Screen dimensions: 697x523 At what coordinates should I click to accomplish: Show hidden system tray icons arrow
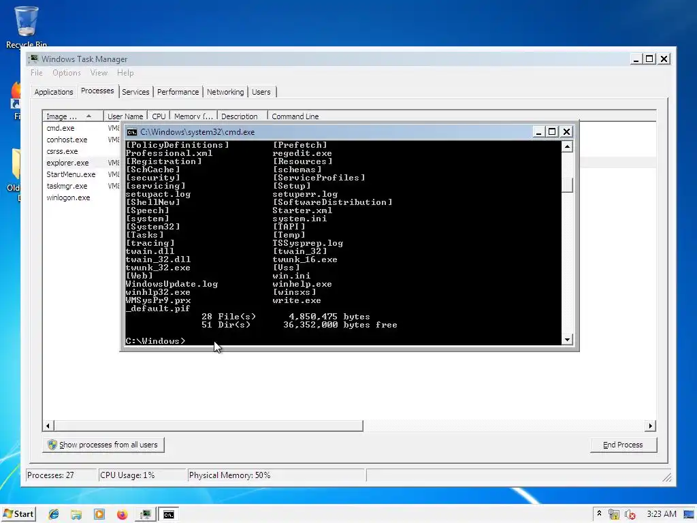599,513
